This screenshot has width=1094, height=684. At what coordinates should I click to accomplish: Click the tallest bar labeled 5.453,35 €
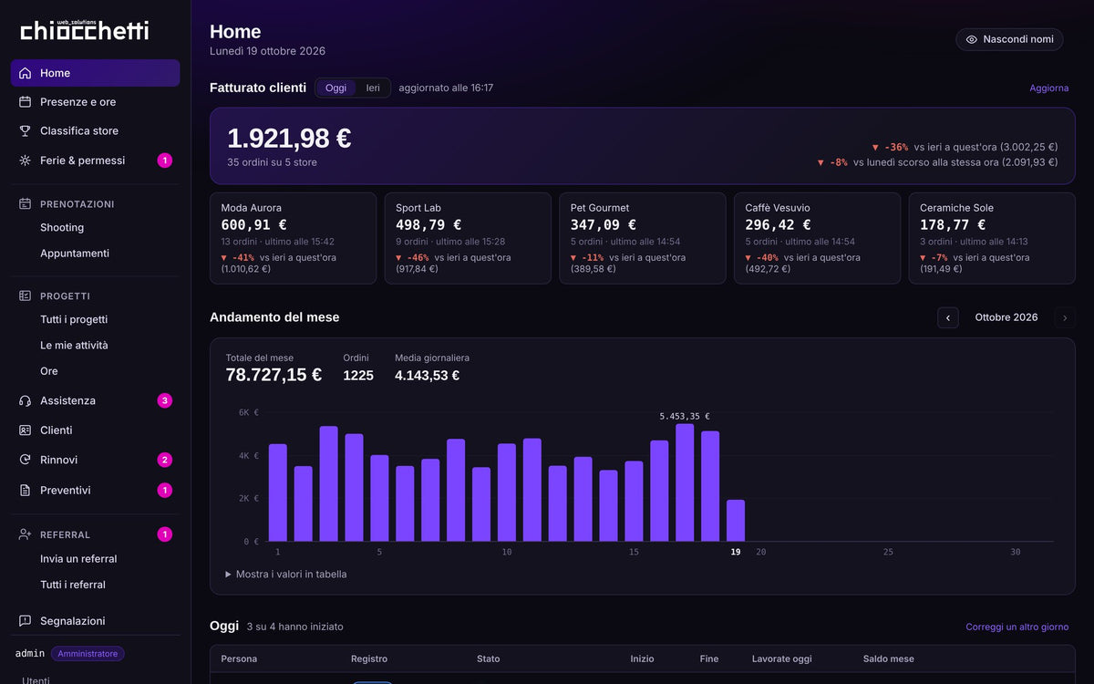(685, 482)
